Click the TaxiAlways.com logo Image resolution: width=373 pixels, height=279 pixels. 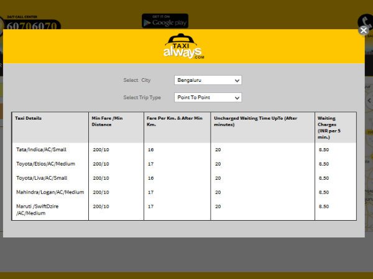[x=183, y=46]
